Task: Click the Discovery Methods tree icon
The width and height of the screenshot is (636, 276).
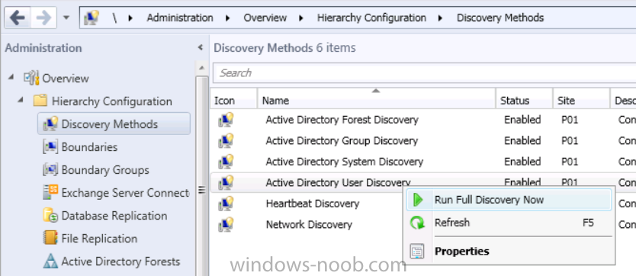Action: (50, 124)
